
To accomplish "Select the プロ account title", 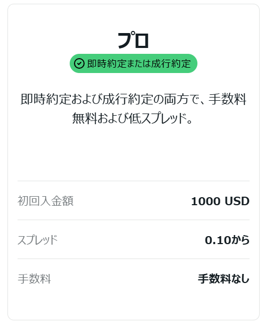I will click(x=133, y=40).
